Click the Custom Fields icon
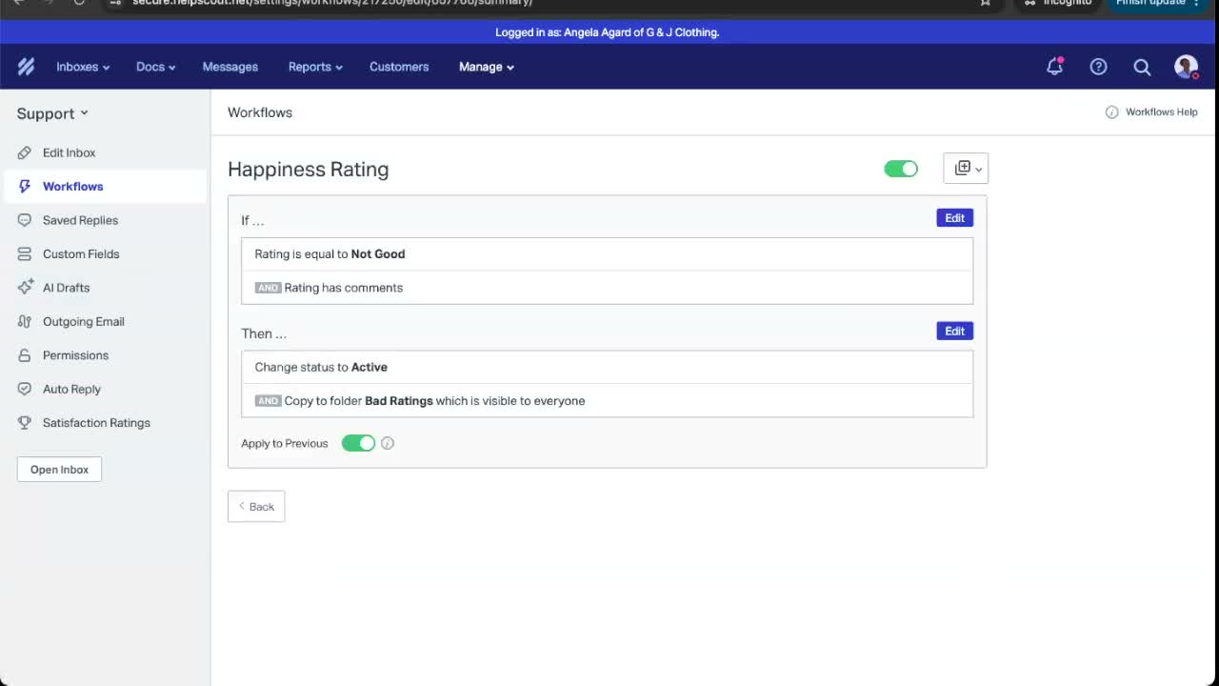This screenshot has height=686, width=1219. coord(25,254)
